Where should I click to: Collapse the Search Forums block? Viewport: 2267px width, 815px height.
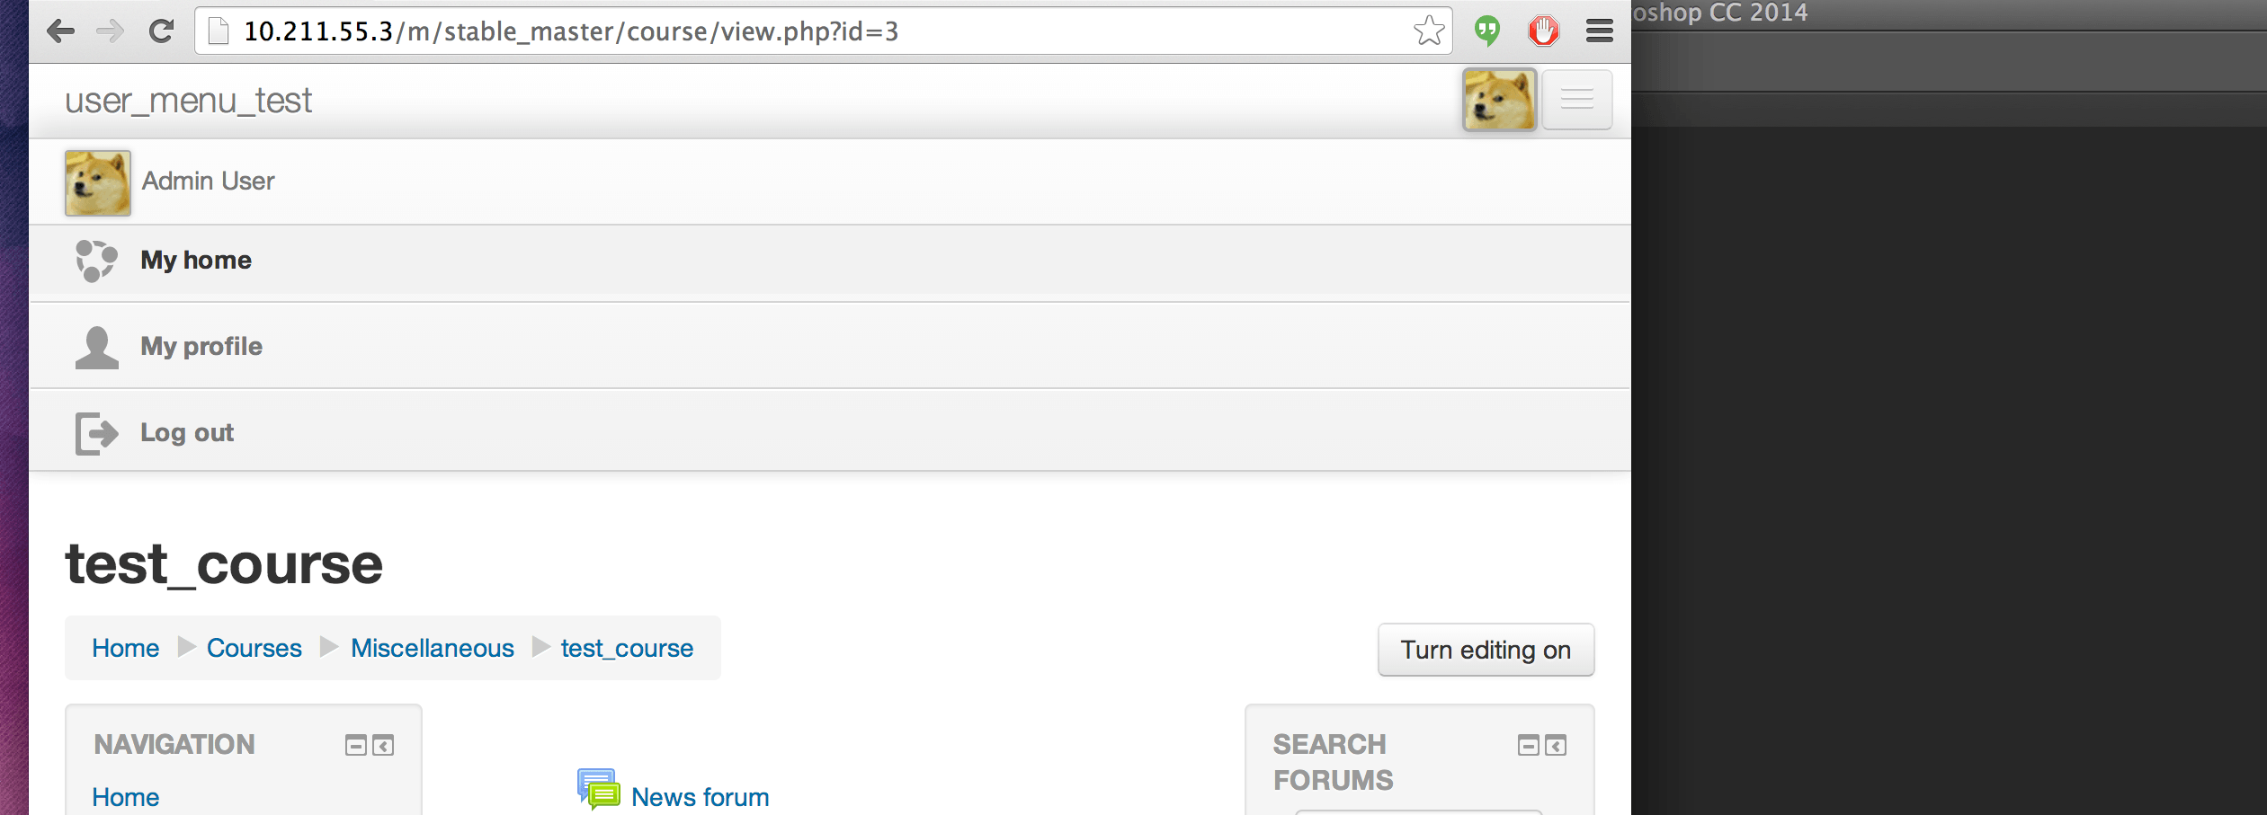point(1529,746)
